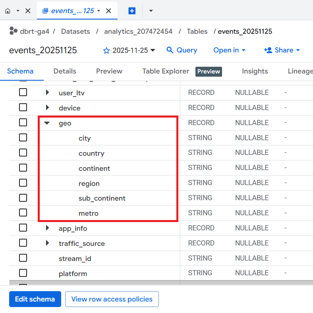Screen dimensions: 313x313
Task: Click the star icon beside 2025-11-25
Action: pyautogui.click(x=106, y=50)
